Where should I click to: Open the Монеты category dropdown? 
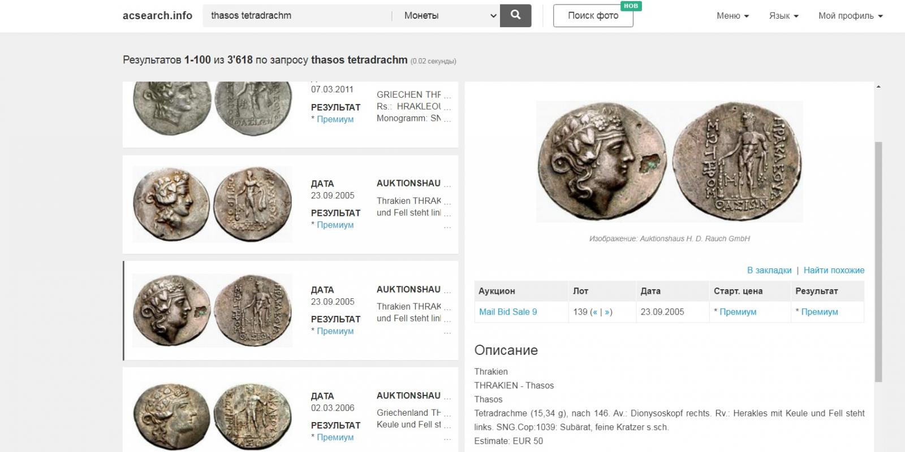tap(446, 15)
